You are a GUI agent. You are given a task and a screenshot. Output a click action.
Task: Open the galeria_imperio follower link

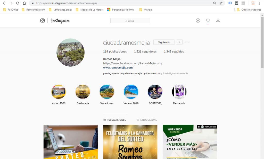(111, 73)
